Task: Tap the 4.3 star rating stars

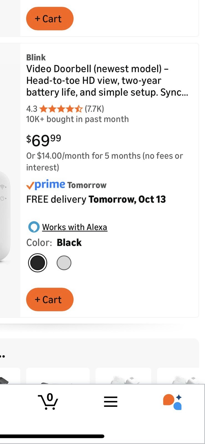Action: click(61, 109)
